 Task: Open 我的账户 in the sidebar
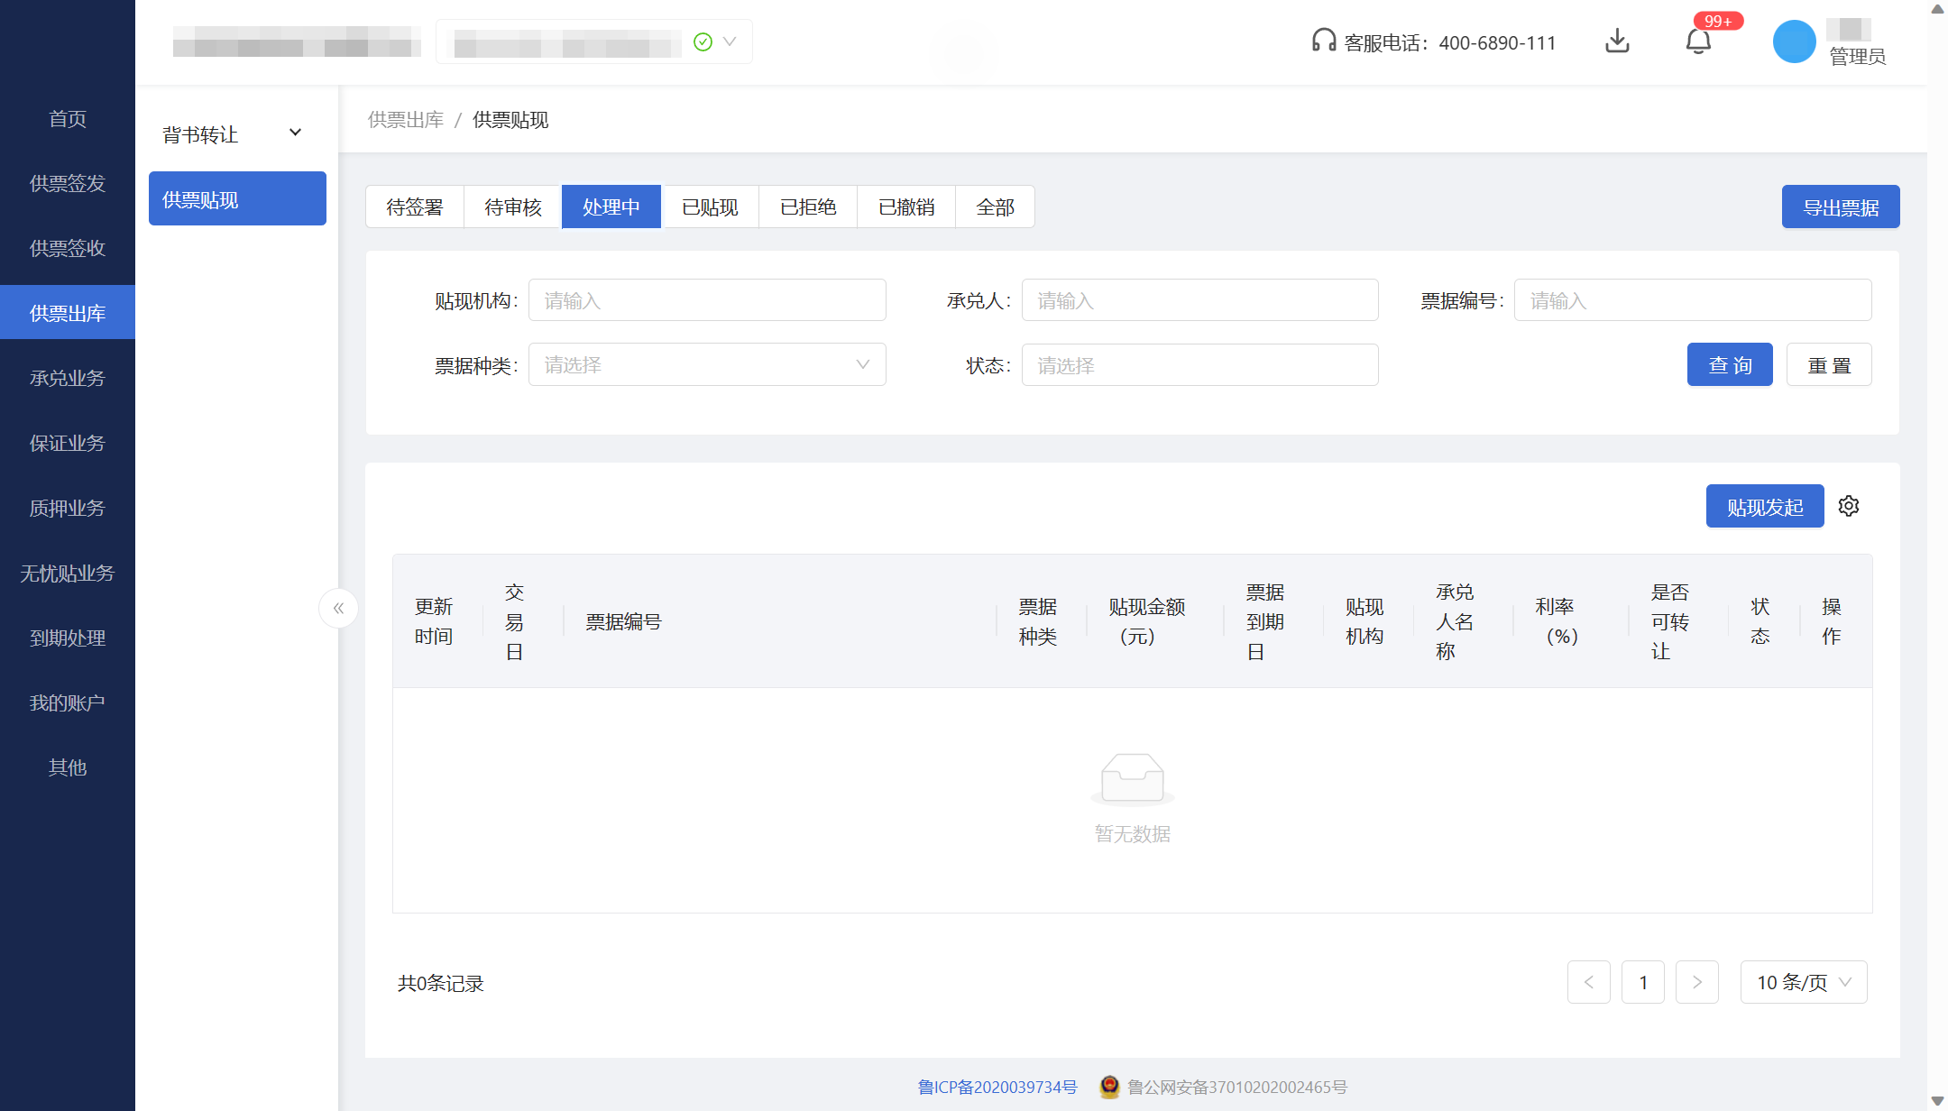click(68, 702)
